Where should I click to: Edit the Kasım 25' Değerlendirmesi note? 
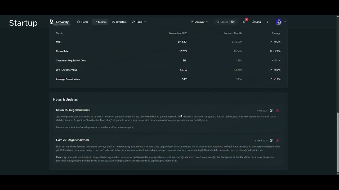point(271,111)
